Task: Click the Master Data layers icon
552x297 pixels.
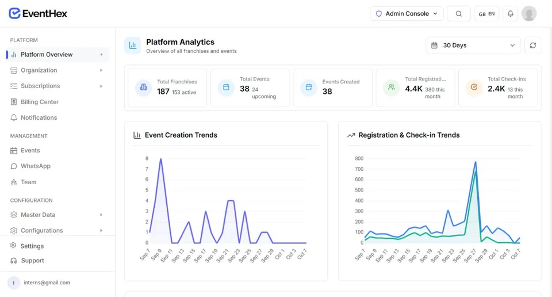Action: (14, 215)
